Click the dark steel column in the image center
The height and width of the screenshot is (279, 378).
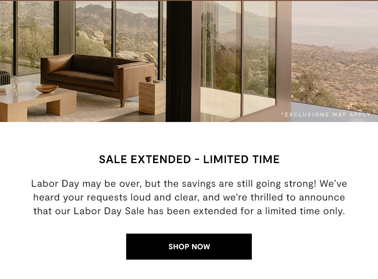[179, 61]
